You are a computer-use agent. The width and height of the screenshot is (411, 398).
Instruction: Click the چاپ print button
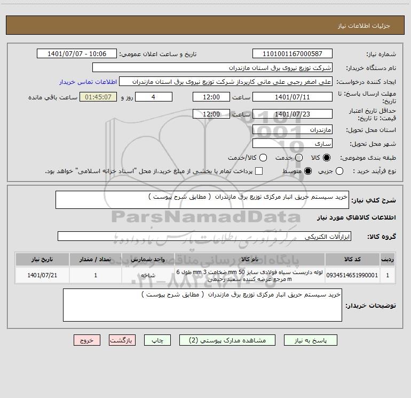tap(157, 340)
